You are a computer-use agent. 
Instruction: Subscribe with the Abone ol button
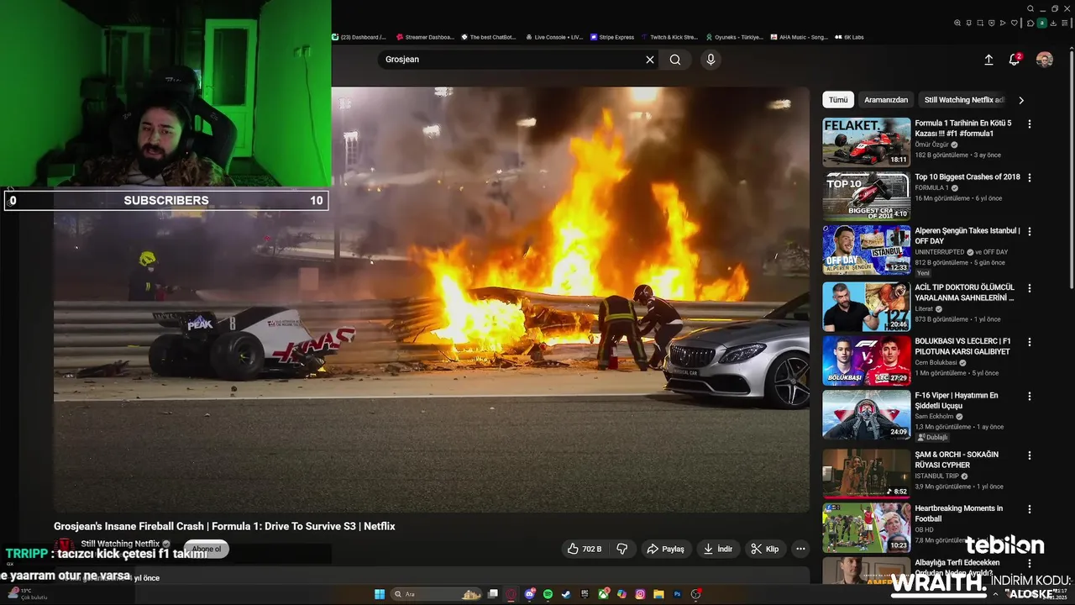(x=207, y=550)
